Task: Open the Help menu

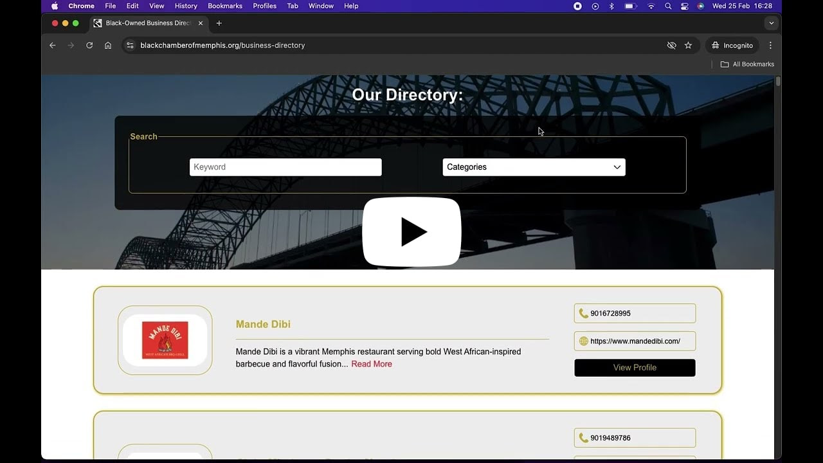Action: click(351, 6)
